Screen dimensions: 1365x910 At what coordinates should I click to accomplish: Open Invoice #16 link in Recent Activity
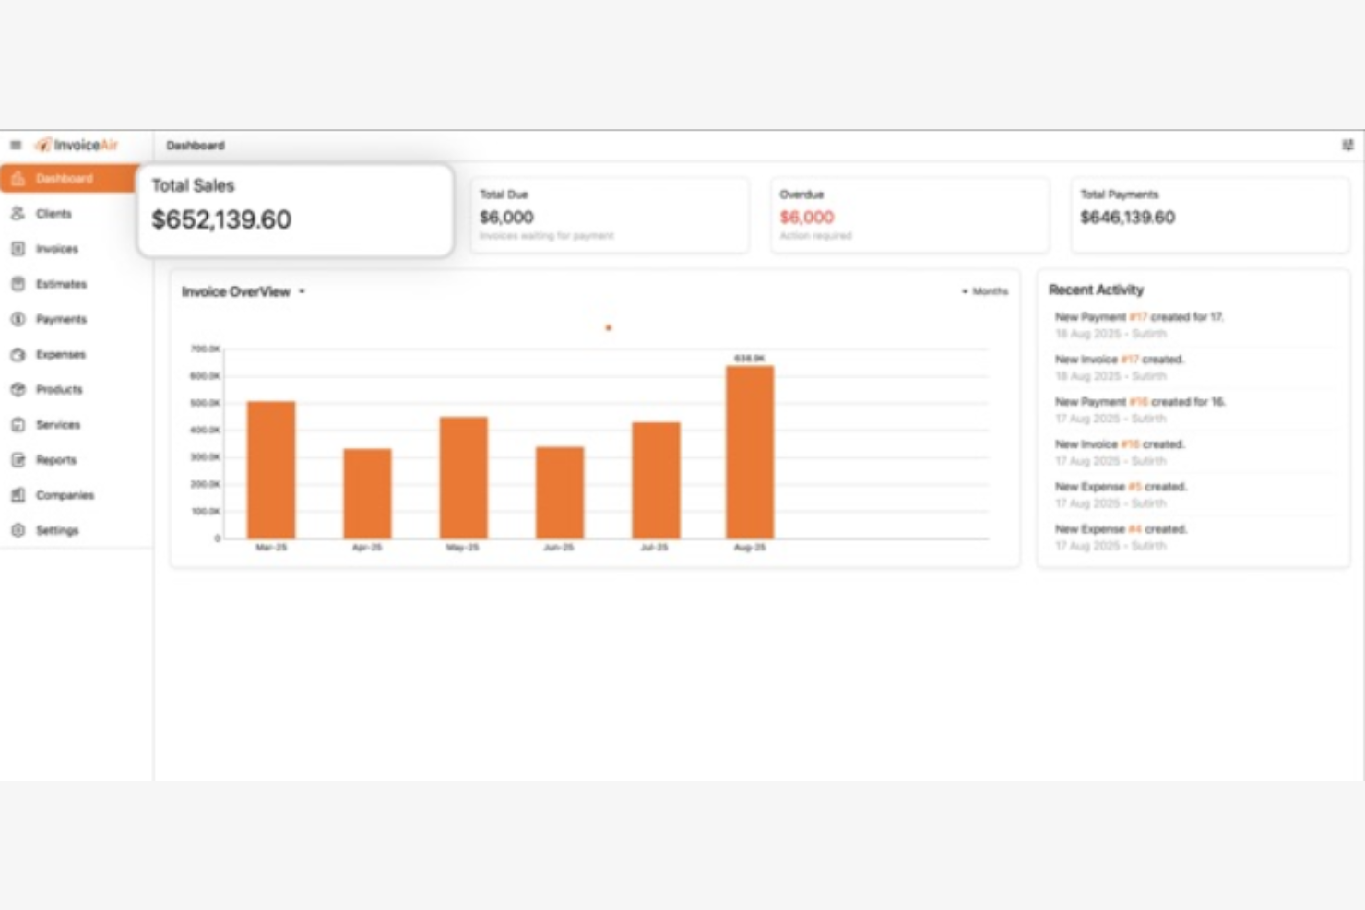pyautogui.click(x=1130, y=444)
